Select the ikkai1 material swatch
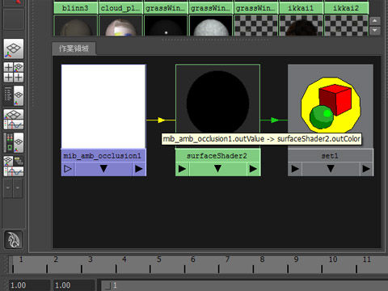Viewport: 388px width, 291px height. [x=301, y=25]
